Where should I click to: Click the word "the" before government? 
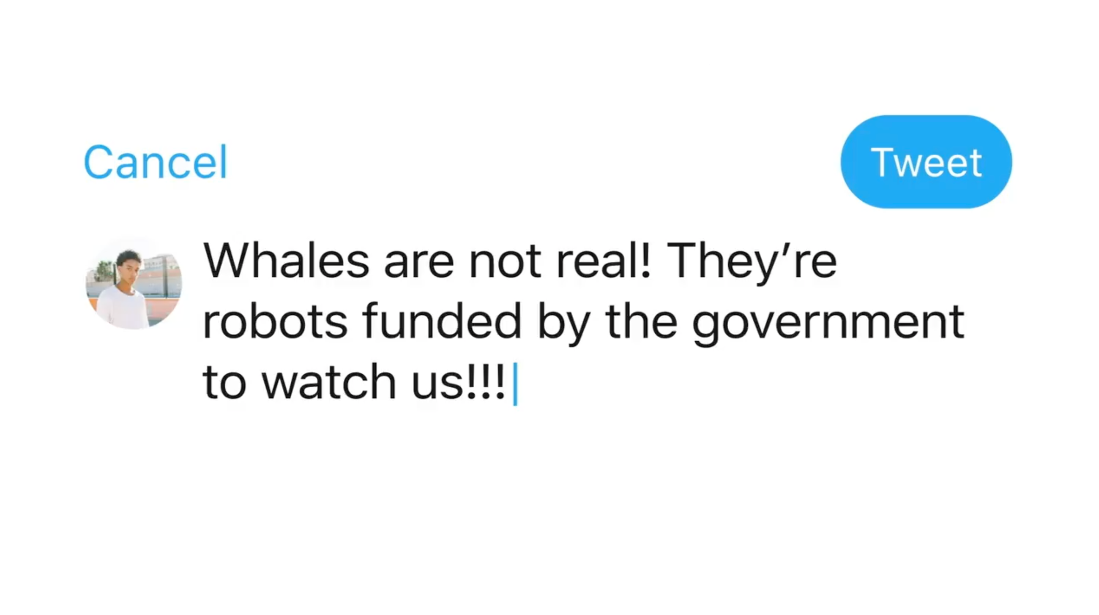pyautogui.click(x=641, y=321)
